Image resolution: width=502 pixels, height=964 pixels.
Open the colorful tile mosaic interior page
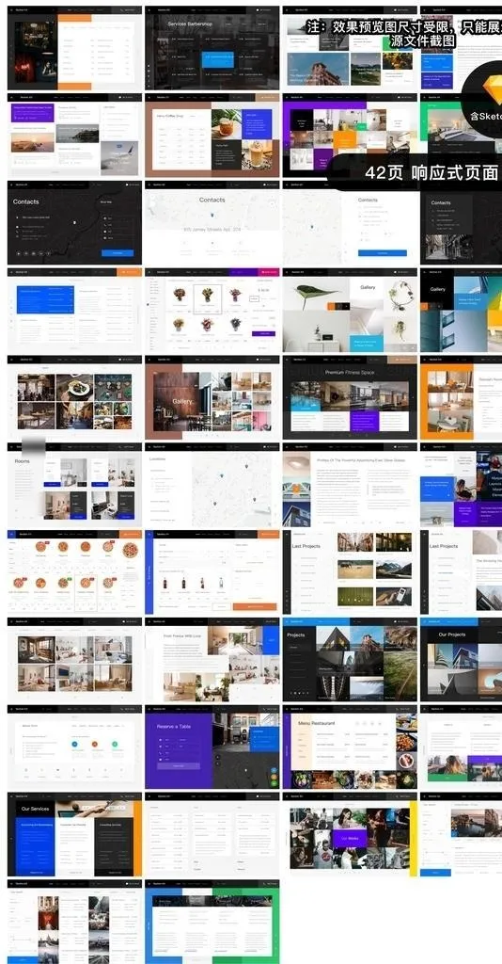(350, 136)
